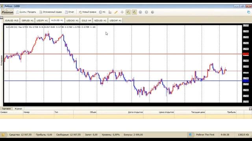Sort by Символ column header

point(11,112)
